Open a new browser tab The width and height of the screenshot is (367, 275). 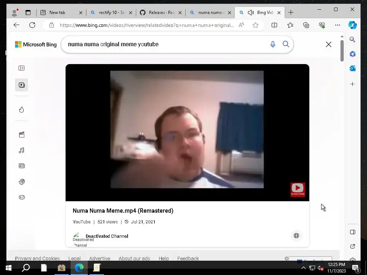(x=291, y=13)
